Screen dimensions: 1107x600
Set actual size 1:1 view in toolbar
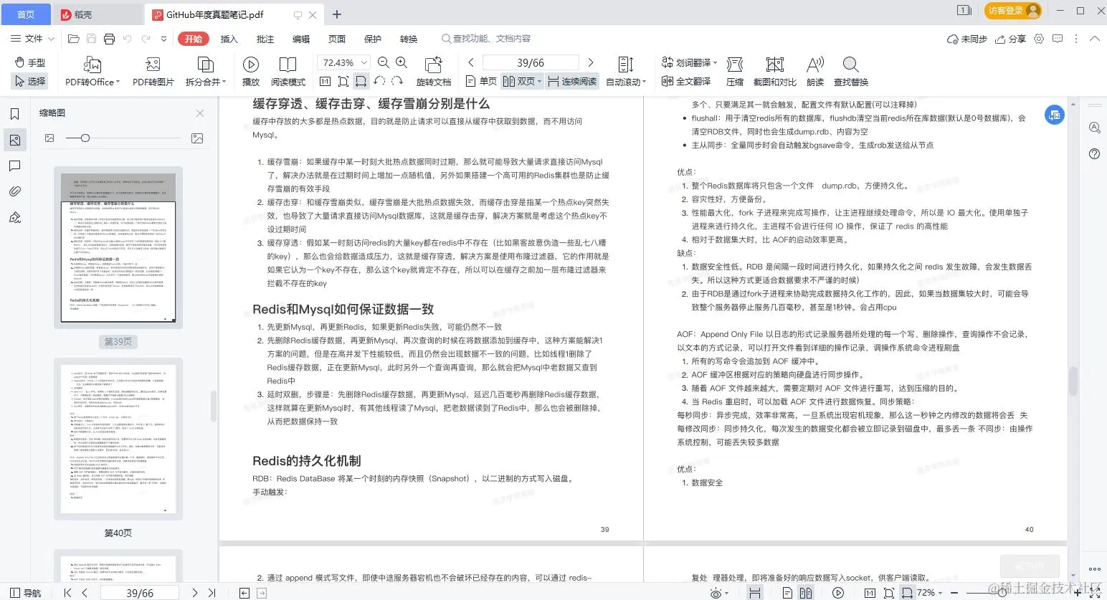tap(325, 81)
